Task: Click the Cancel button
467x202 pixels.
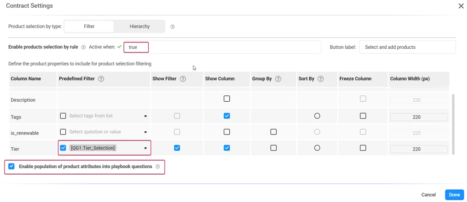Action: point(428,195)
